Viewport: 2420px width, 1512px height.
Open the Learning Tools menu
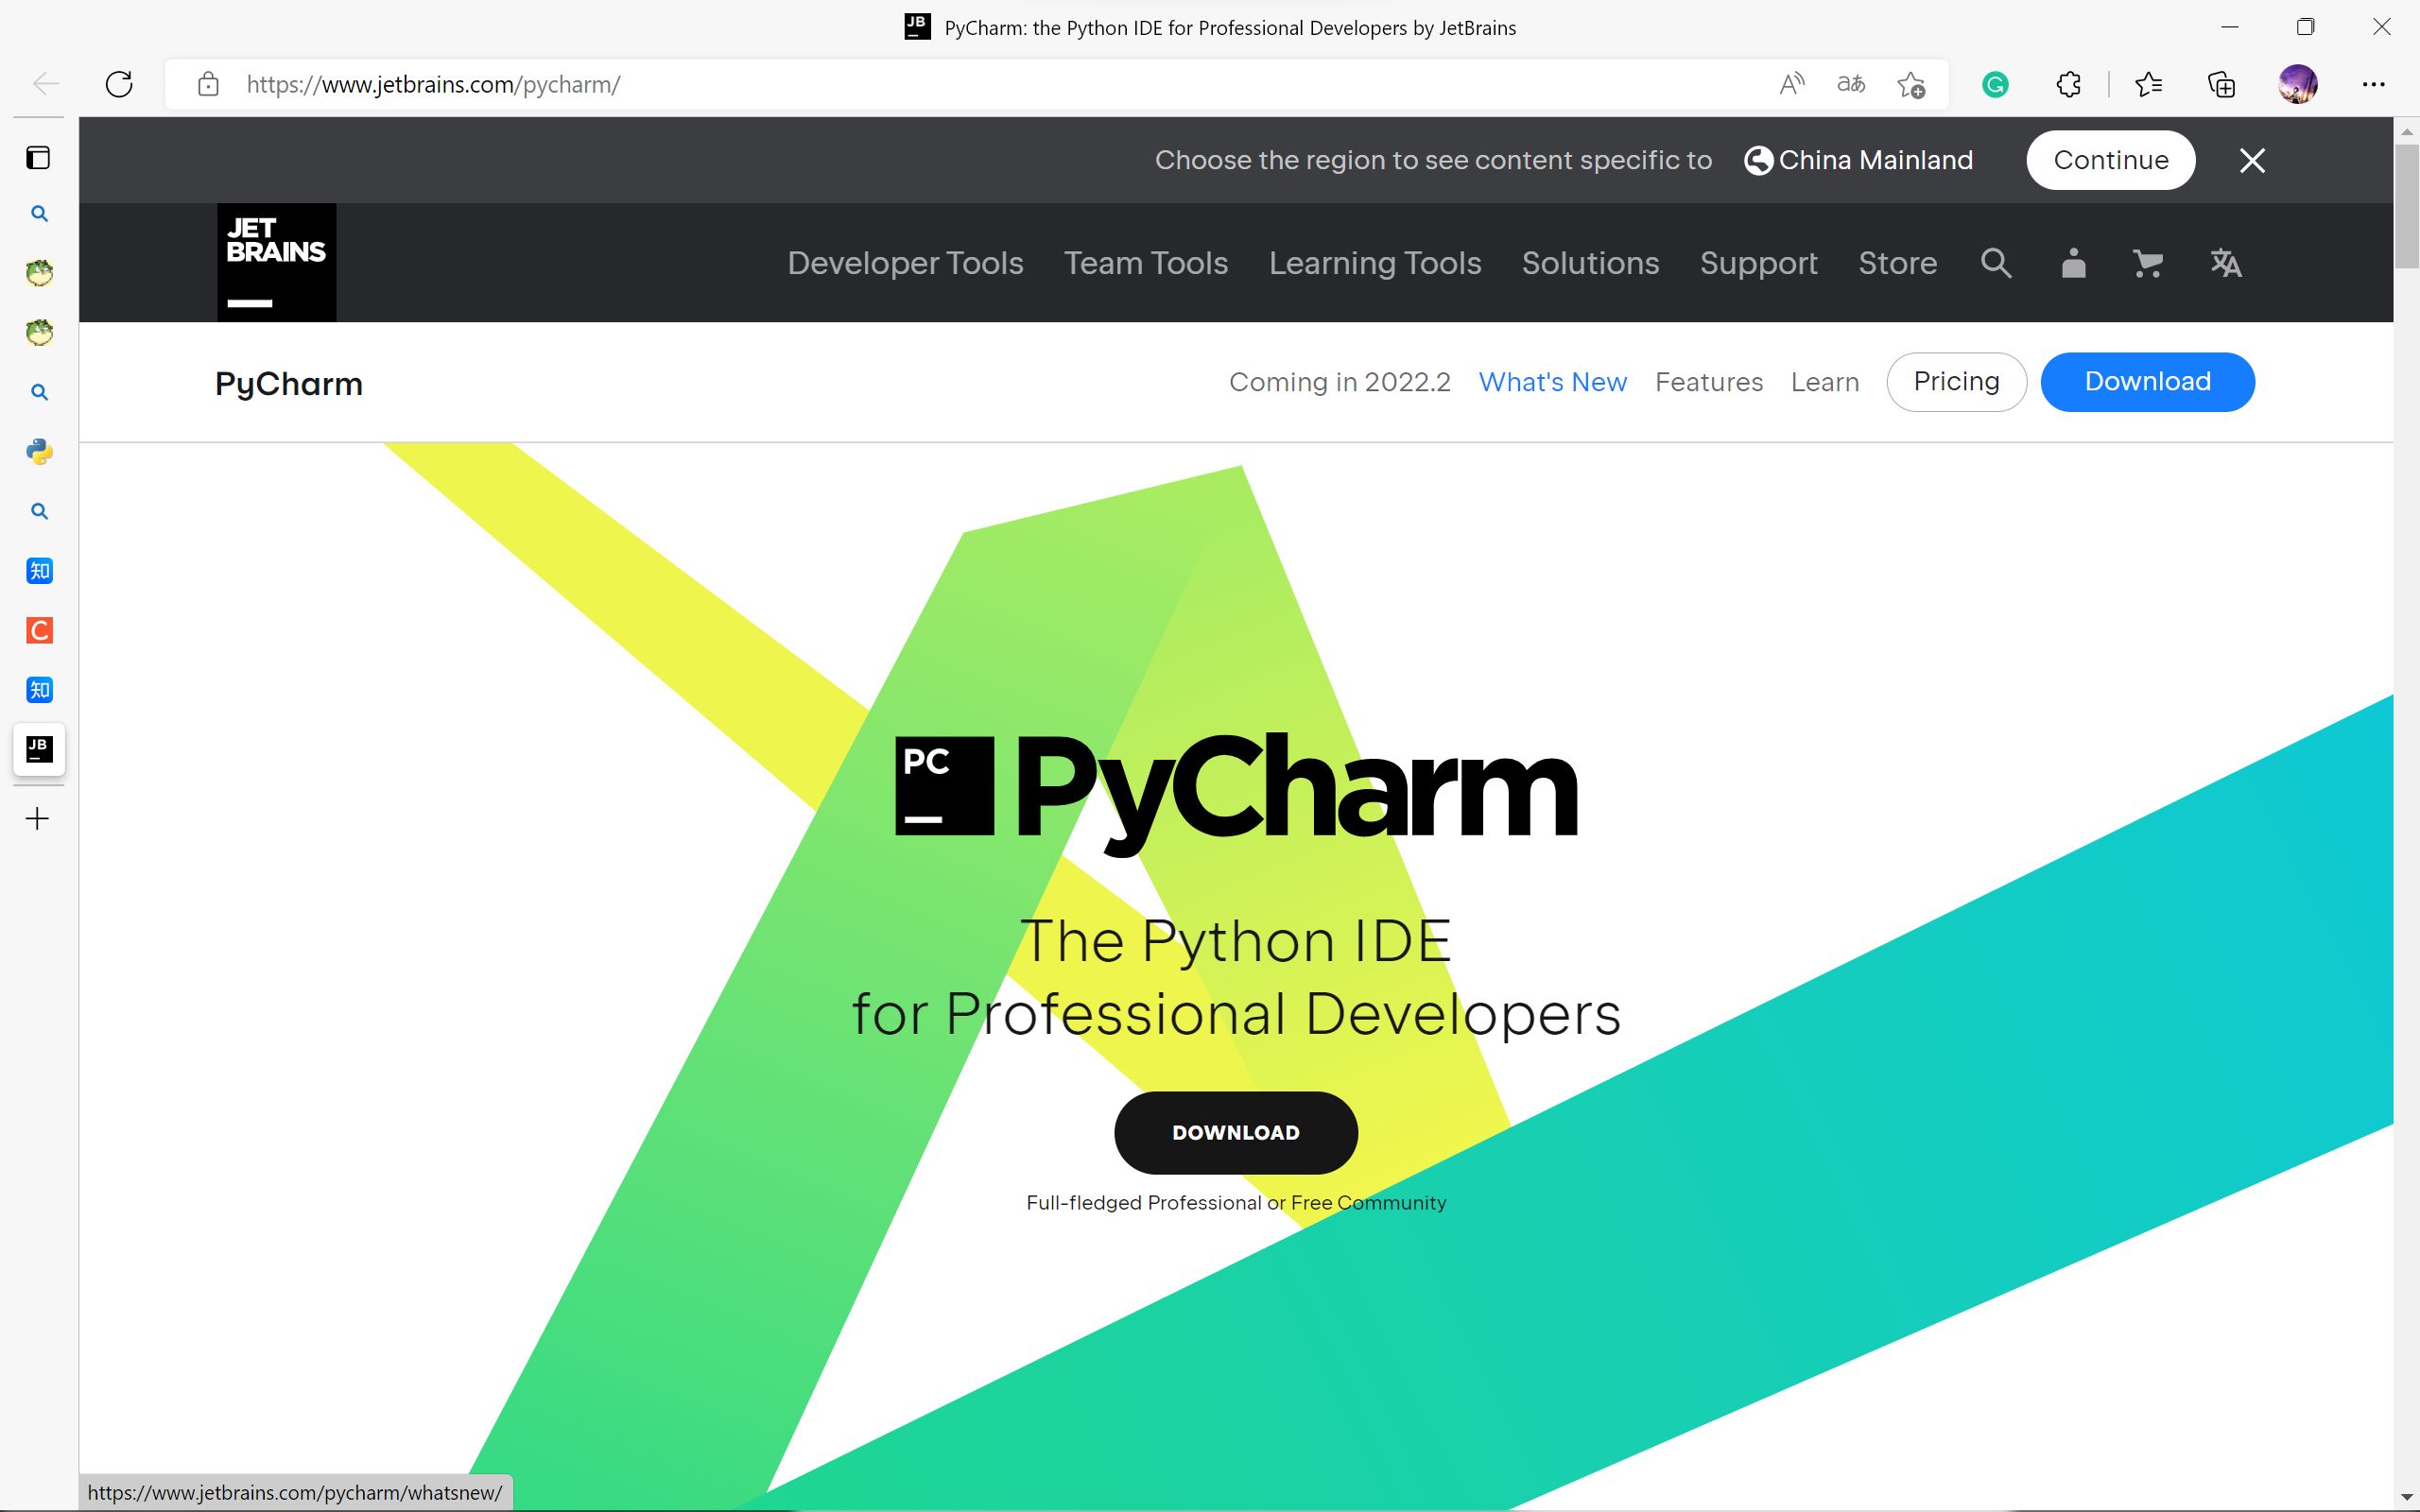(x=1374, y=263)
